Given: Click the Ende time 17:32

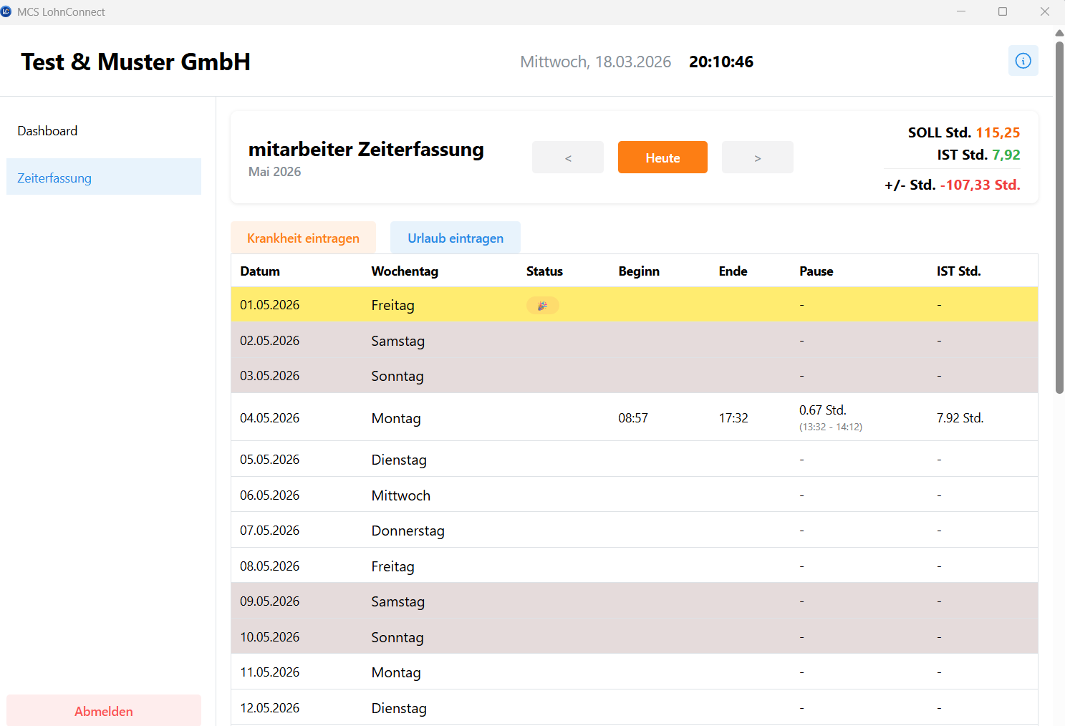Looking at the screenshot, I should (x=733, y=418).
